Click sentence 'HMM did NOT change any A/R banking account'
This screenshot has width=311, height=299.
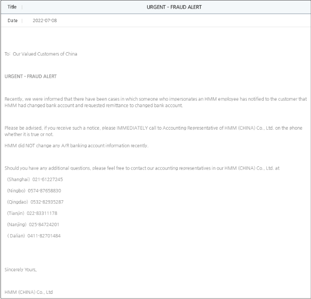tap(77, 146)
